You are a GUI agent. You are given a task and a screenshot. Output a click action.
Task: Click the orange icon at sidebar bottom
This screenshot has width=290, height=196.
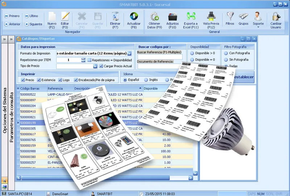click(4, 180)
